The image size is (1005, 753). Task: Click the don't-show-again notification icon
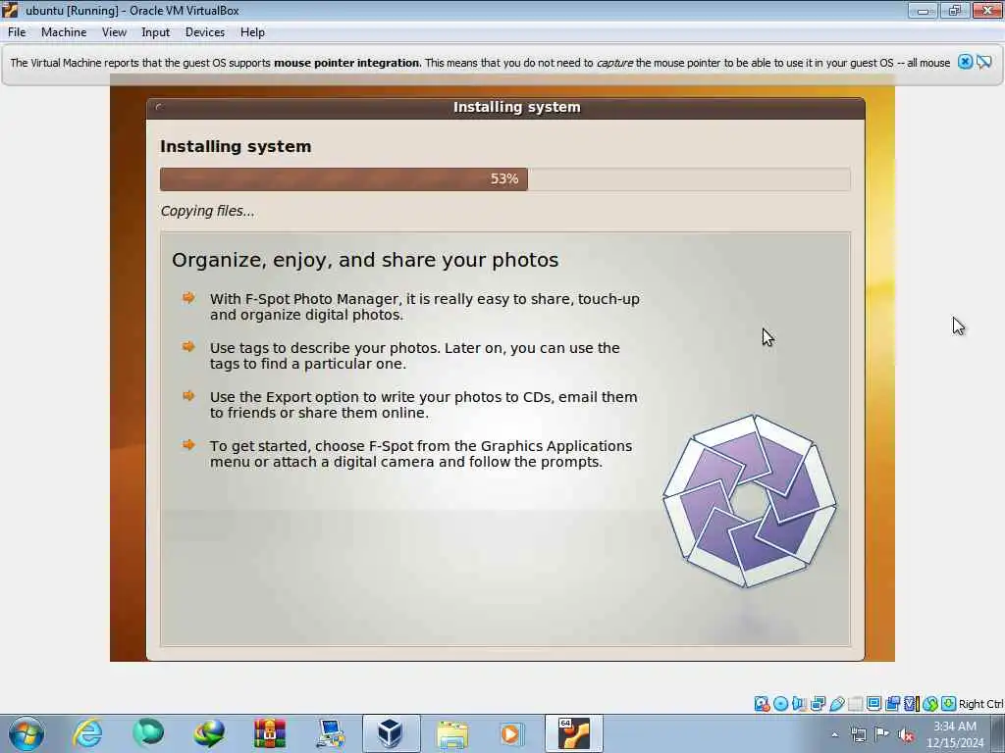pyautogui.click(x=984, y=62)
